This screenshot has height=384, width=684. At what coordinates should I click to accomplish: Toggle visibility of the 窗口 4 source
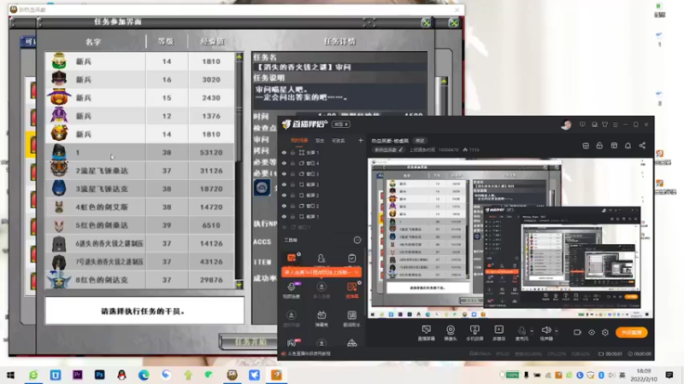click(284, 163)
